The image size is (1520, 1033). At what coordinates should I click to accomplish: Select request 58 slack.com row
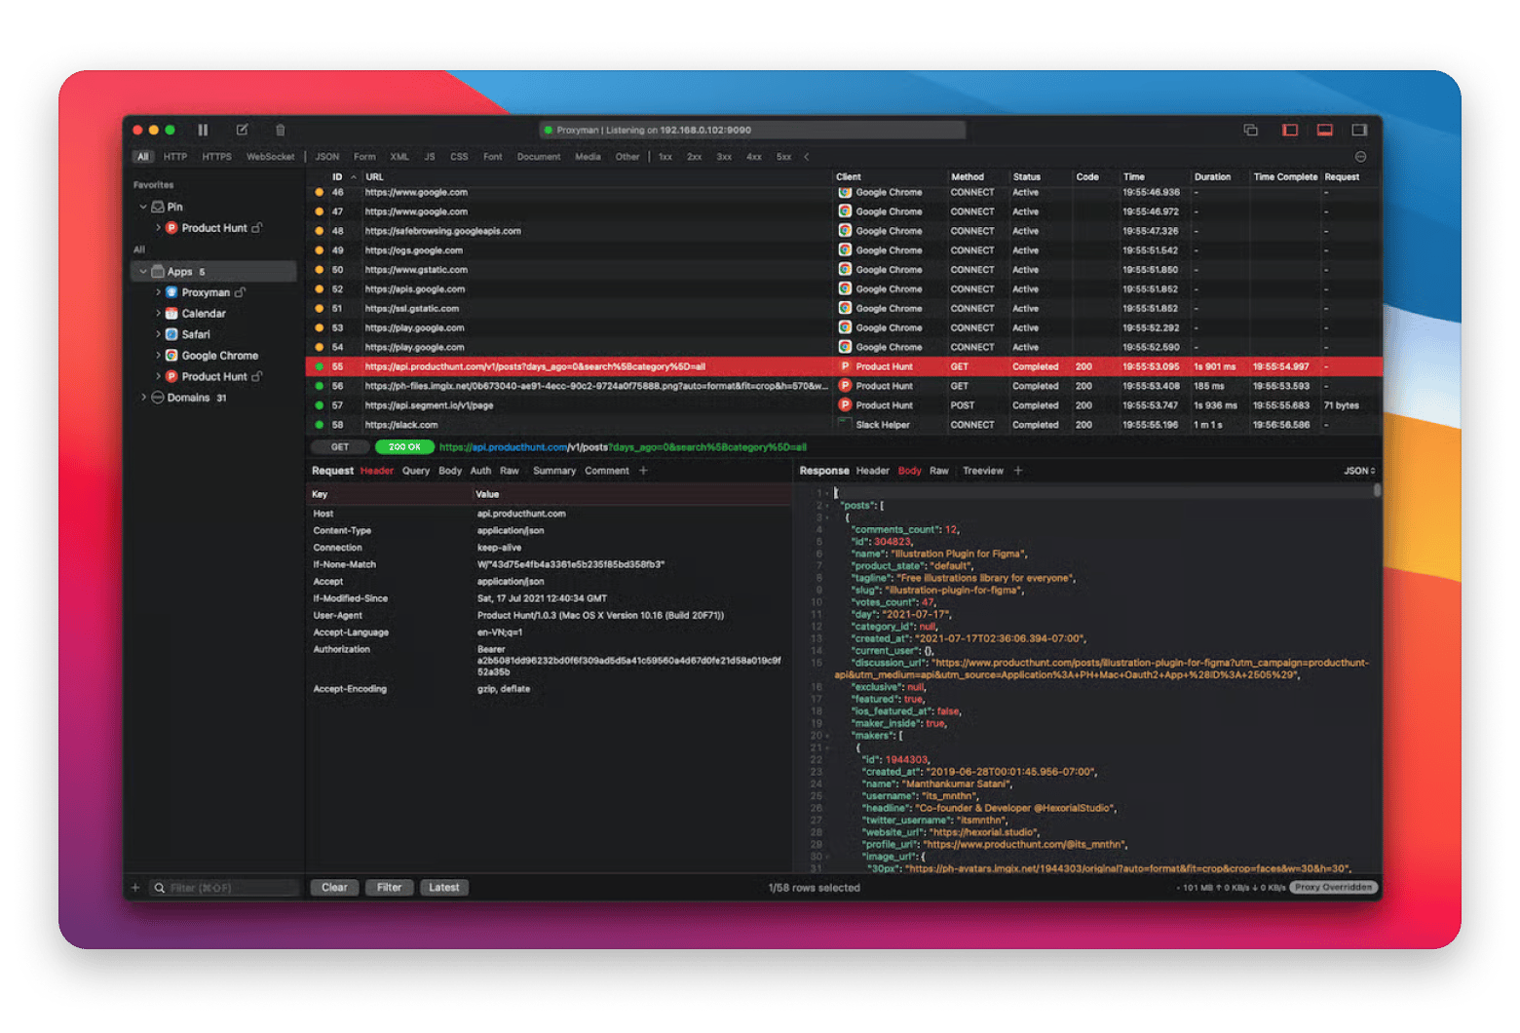[x=844, y=425]
